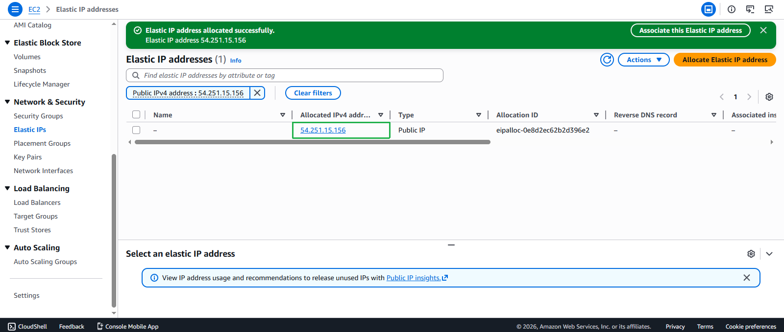
Task: Open the info circle icon in header
Action: [732, 9]
